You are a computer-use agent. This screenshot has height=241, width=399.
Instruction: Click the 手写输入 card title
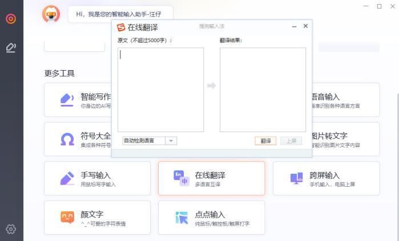(x=96, y=175)
